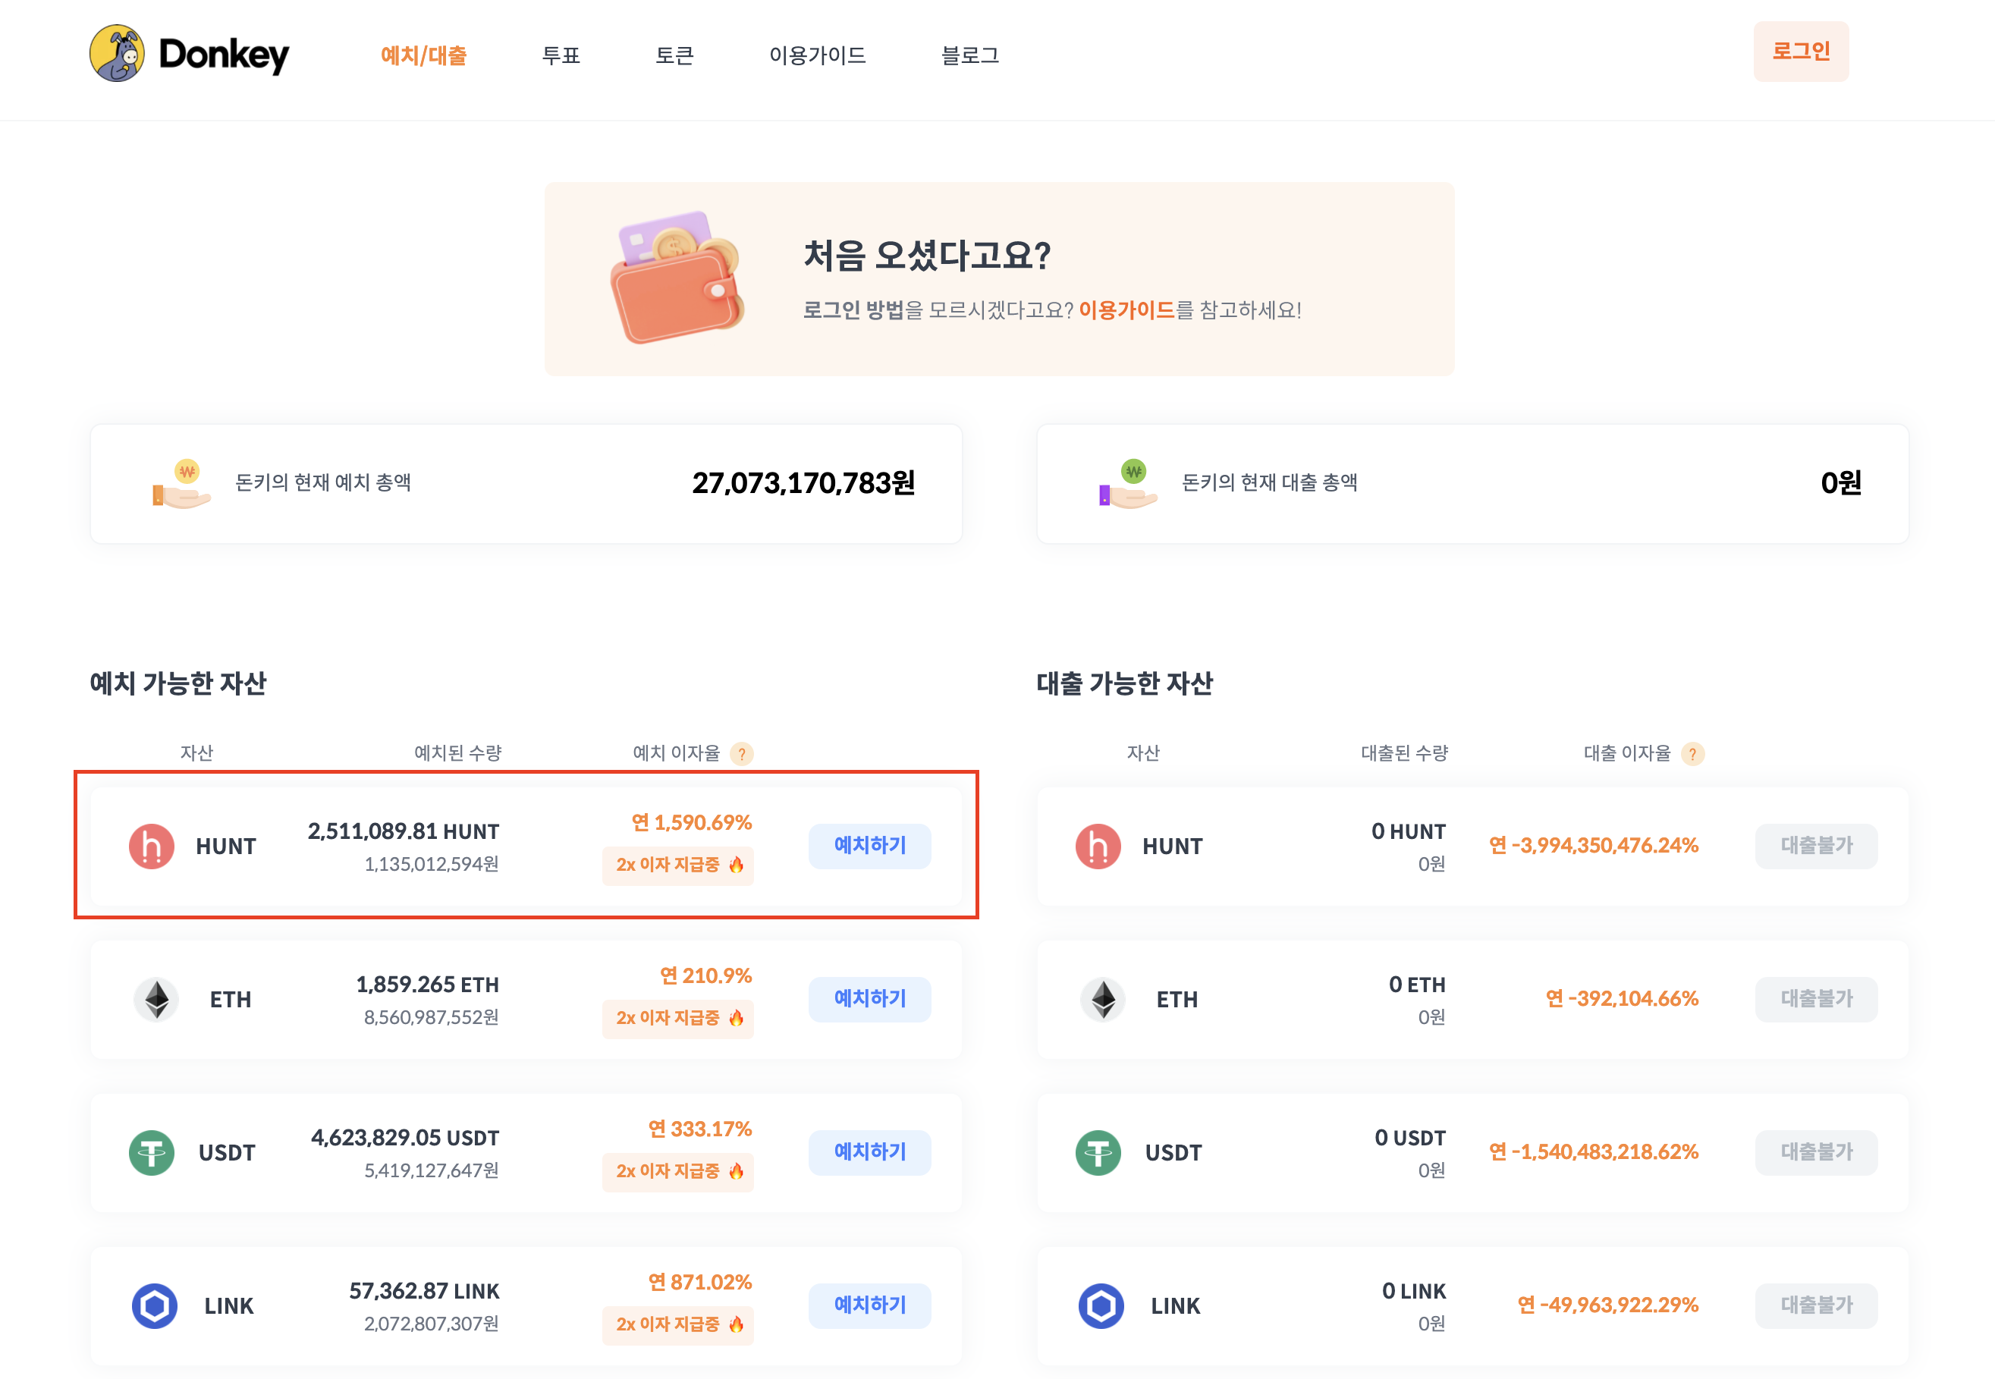Click the question mark icon beside 예치 이자율
The height and width of the screenshot is (1379, 1995).
pyautogui.click(x=741, y=753)
